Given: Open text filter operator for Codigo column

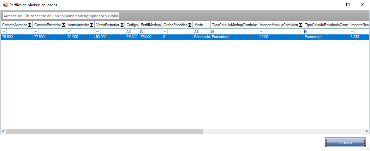Looking at the screenshot, I should [128, 31].
